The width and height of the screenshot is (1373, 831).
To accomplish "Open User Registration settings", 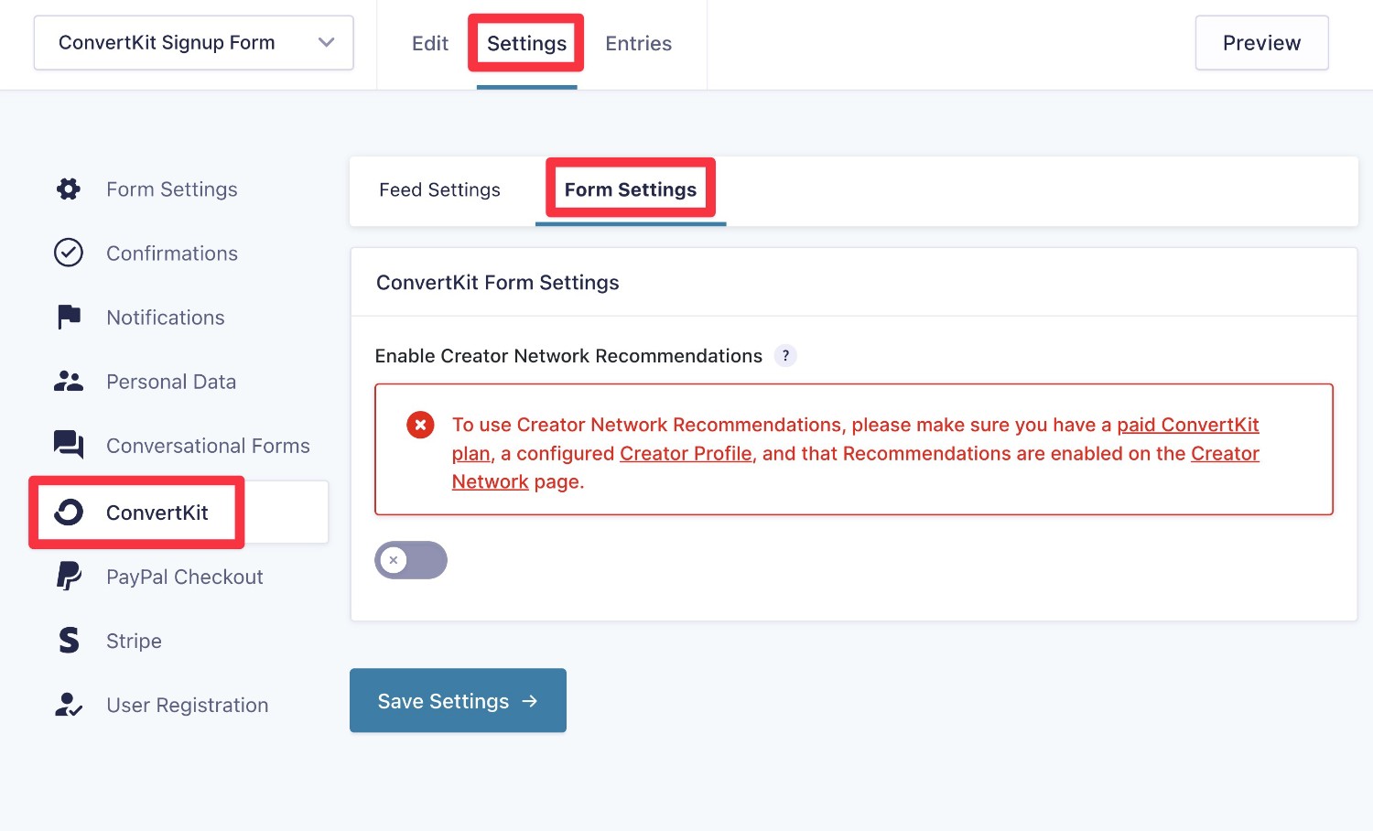I will 188,705.
